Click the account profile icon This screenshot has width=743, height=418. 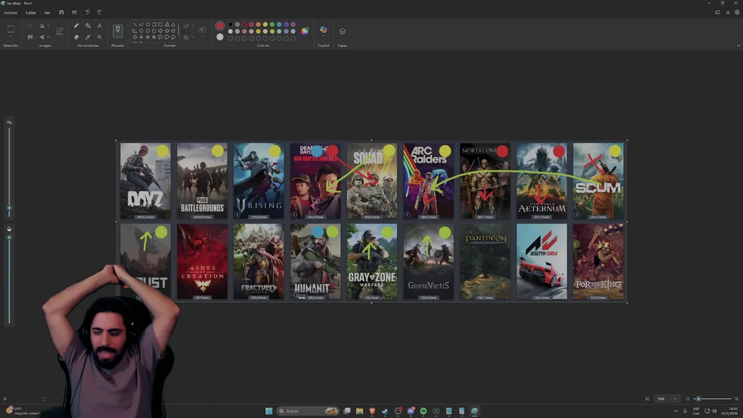(x=727, y=12)
